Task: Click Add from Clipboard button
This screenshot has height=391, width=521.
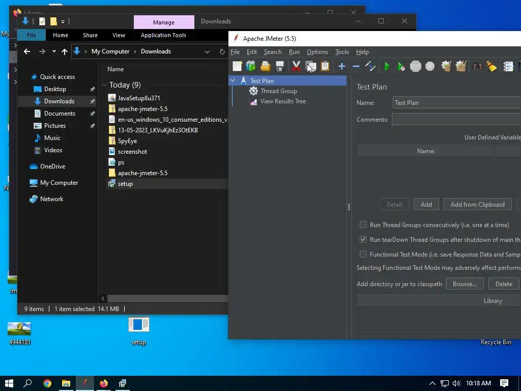Action: [477, 205]
